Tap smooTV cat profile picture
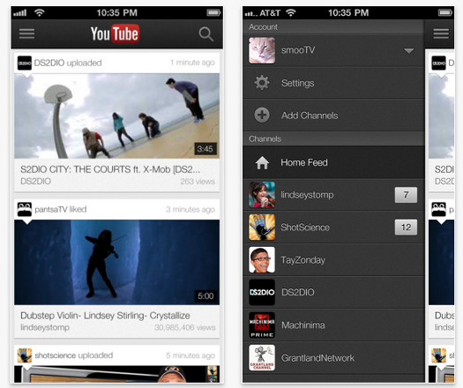463x388 pixels. point(262,50)
